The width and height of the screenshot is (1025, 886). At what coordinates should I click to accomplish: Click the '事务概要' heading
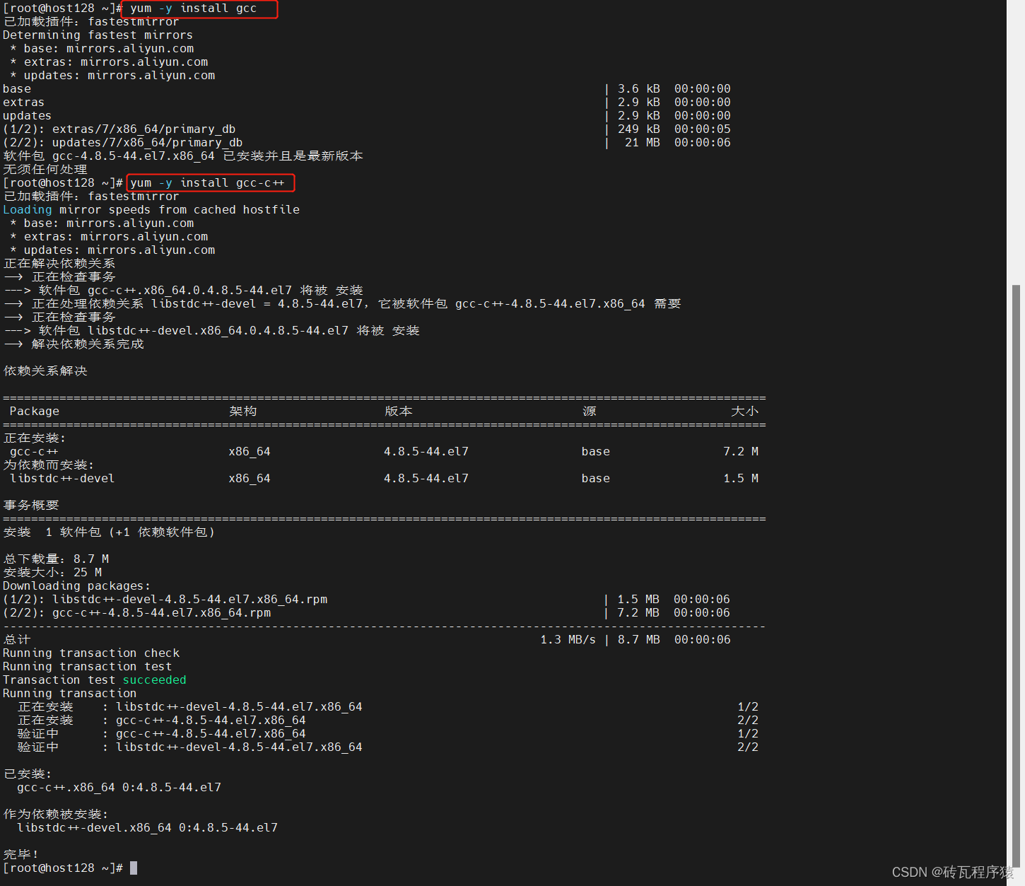(x=31, y=506)
